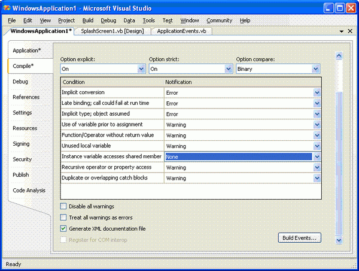Open the Window menu
359x271 pixels.
click(x=190, y=20)
